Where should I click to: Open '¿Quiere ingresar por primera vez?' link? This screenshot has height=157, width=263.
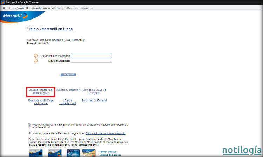tap(41, 91)
